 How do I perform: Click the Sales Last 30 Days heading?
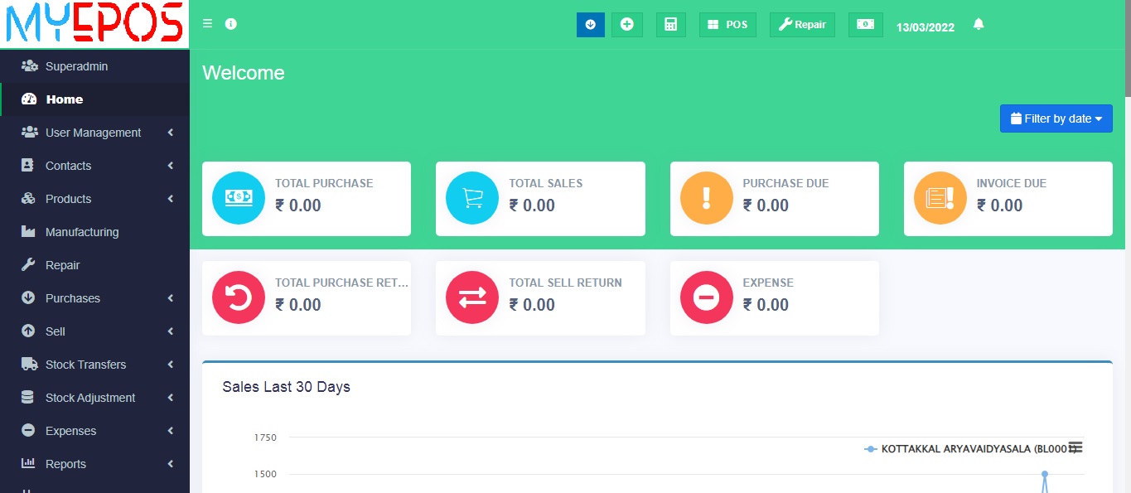(286, 387)
